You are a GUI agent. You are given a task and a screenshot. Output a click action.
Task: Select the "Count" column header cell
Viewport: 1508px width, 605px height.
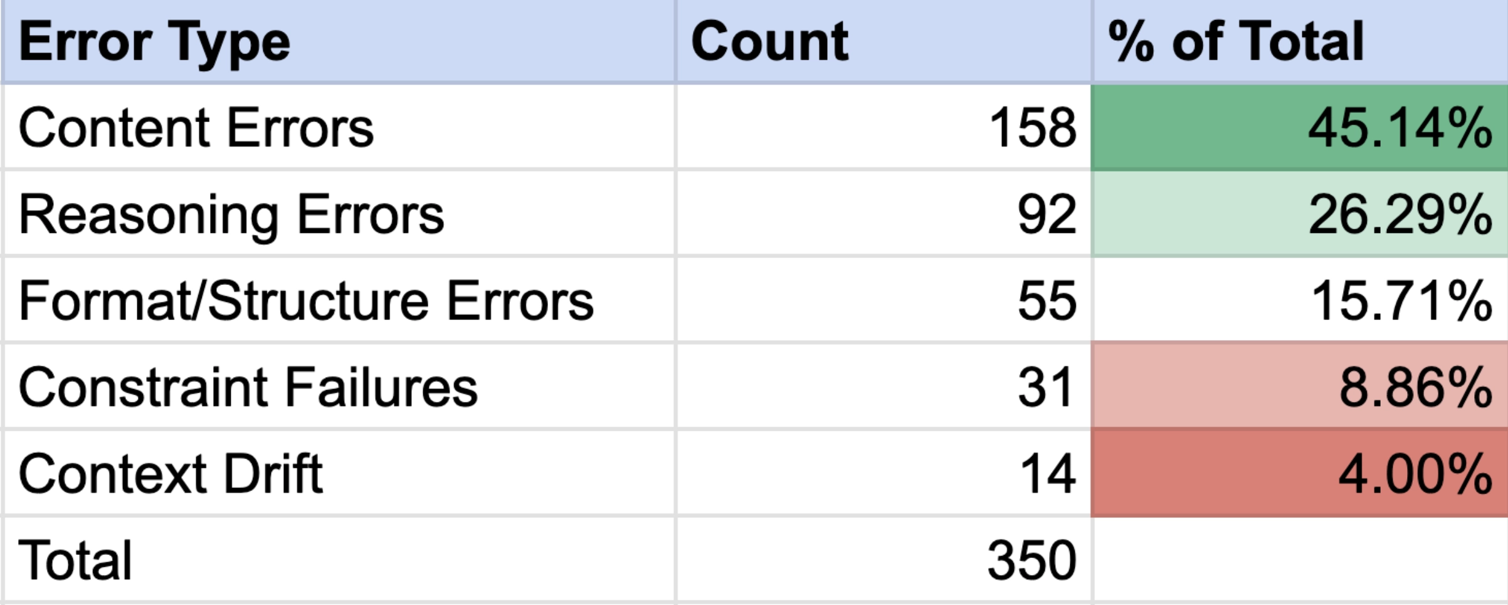click(x=883, y=41)
